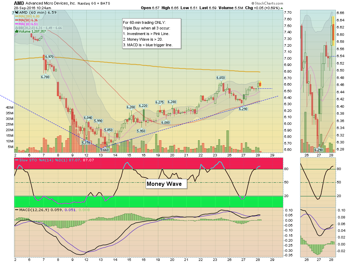This screenshot has height=263, width=351.
Task: Click the 6.650 high price label
Action: pyautogui.click(x=221, y=78)
